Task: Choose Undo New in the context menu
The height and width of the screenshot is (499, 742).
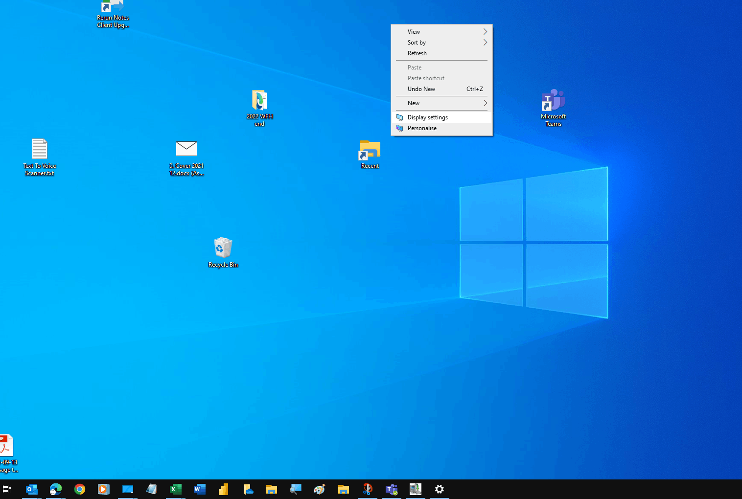Action: point(441,89)
